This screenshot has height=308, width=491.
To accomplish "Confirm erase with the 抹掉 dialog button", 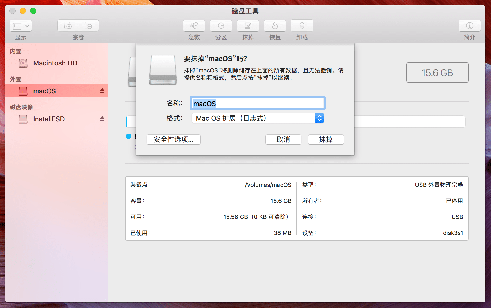I will (x=326, y=140).
